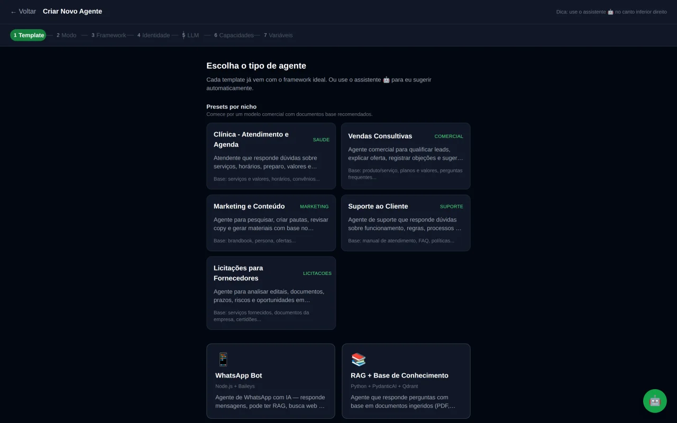Click the SUPORTE tag
The height and width of the screenshot is (423, 677).
tap(451, 207)
